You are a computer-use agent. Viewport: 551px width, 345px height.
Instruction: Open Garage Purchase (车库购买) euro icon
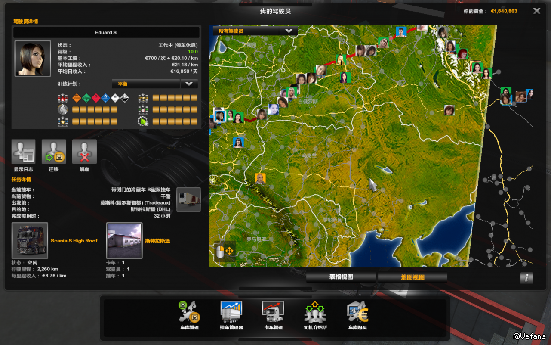tap(357, 312)
